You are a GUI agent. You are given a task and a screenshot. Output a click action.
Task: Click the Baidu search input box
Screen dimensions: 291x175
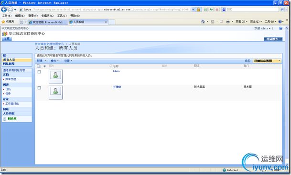click(252, 10)
